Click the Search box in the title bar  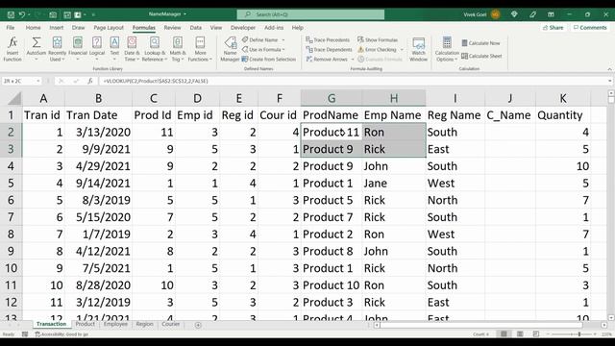[x=310, y=14]
